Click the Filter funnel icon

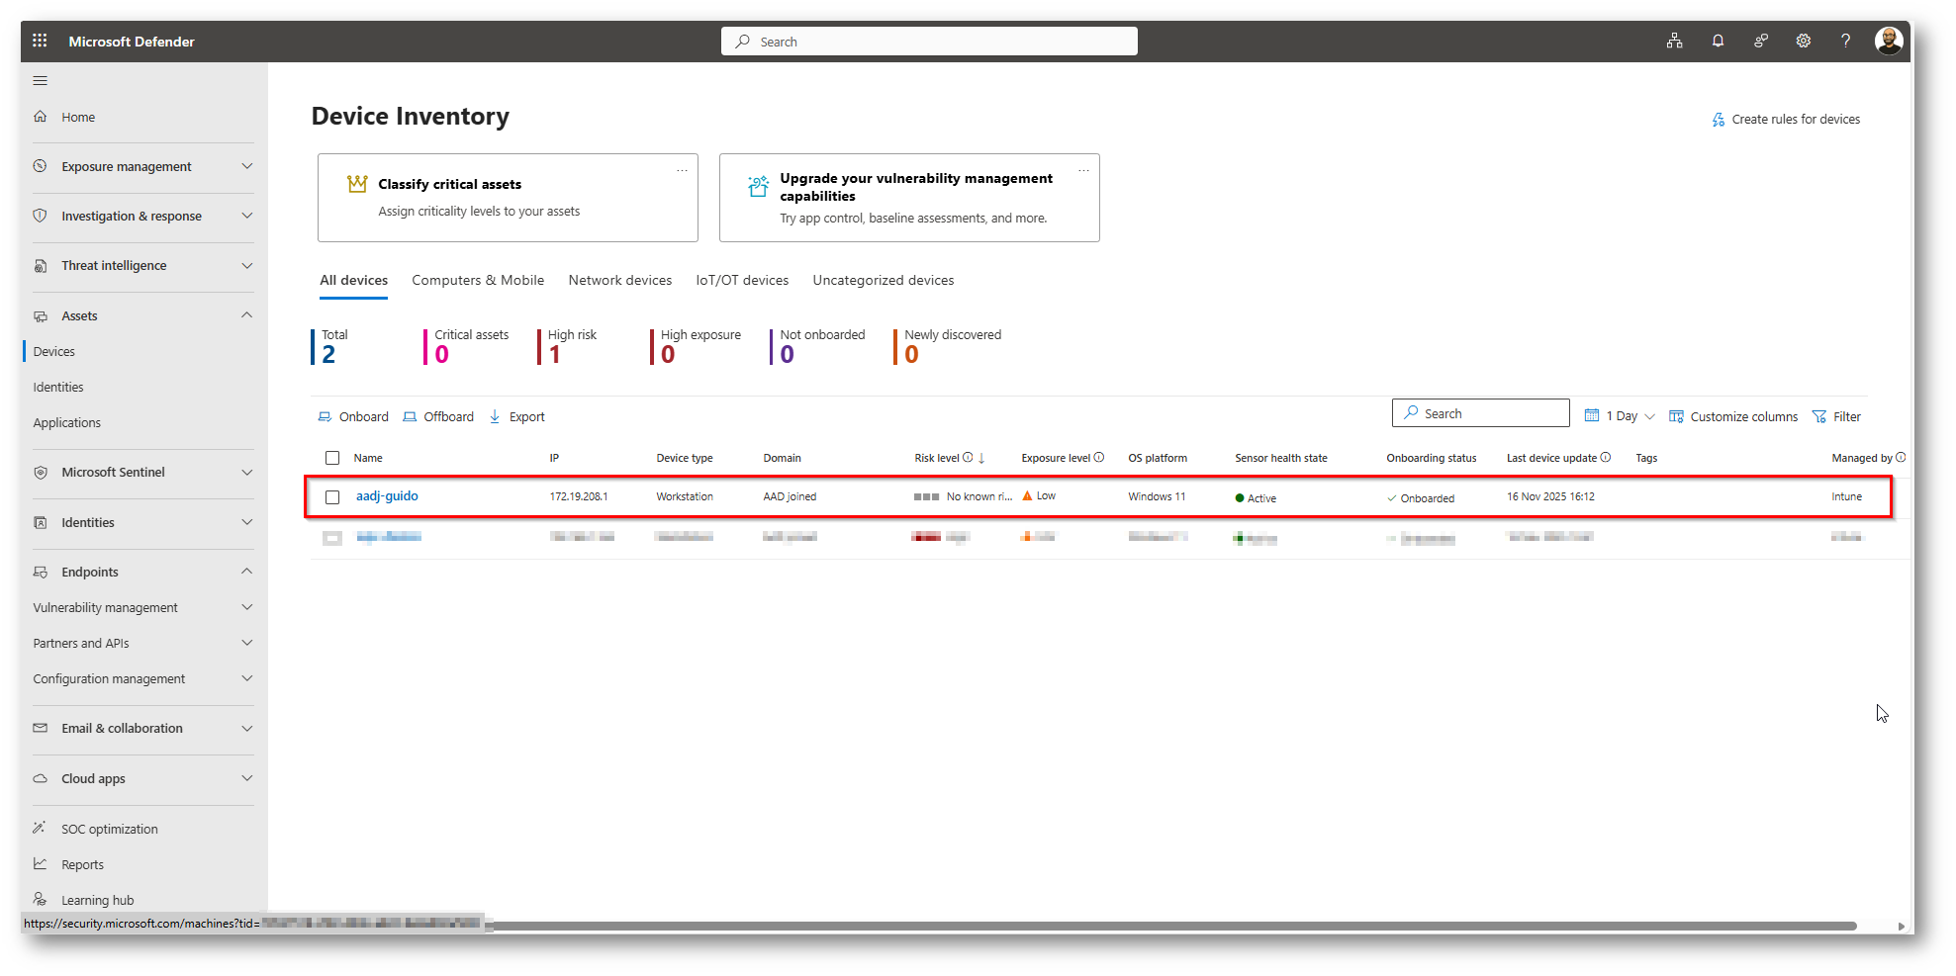coord(1819,416)
